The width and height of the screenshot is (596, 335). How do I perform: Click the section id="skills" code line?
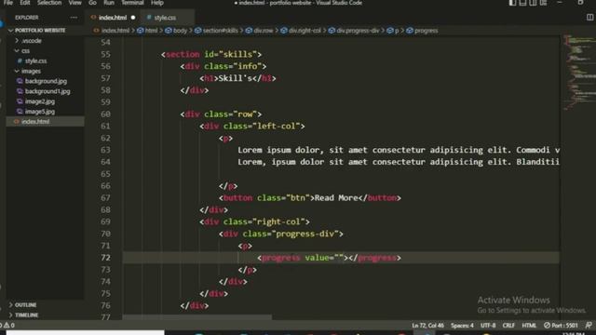click(x=211, y=54)
